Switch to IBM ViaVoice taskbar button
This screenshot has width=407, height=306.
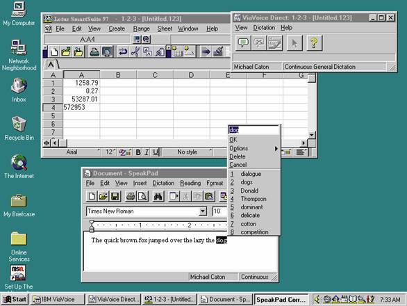[x=58, y=300]
